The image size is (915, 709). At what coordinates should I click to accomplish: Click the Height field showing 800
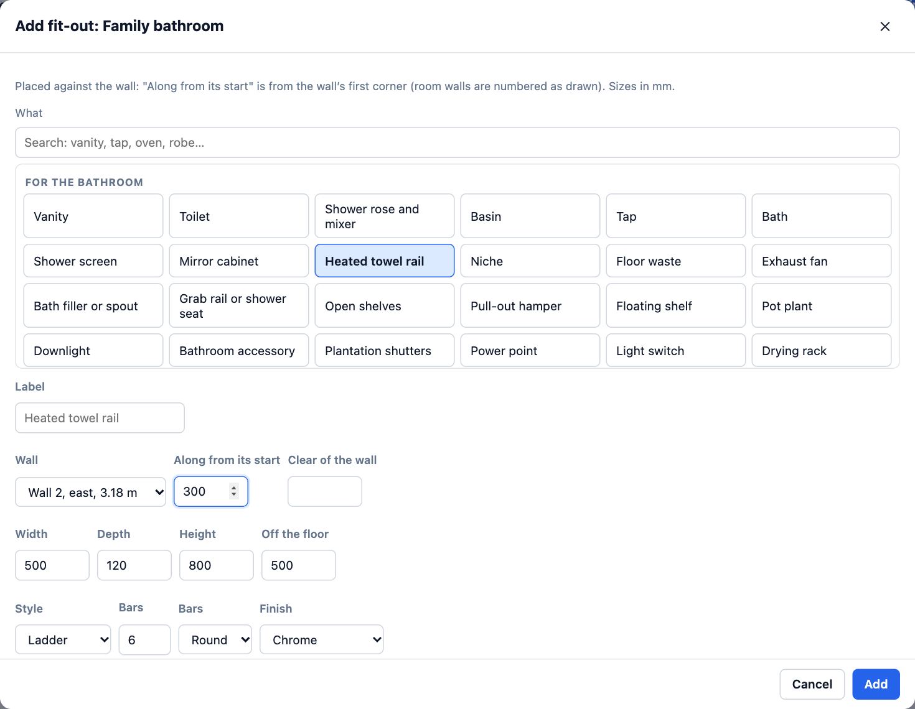coord(217,565)
